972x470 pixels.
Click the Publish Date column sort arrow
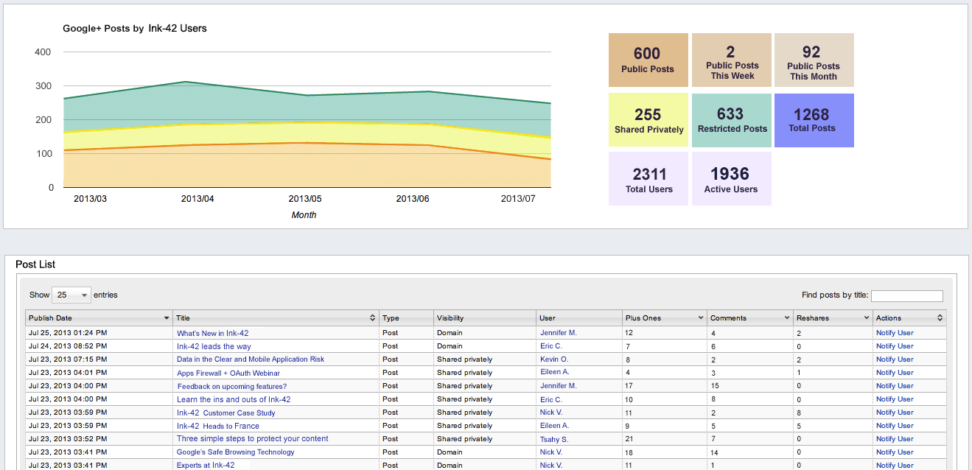point(167,318)
